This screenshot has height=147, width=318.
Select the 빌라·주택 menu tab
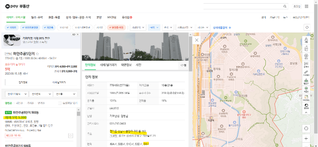37,18
